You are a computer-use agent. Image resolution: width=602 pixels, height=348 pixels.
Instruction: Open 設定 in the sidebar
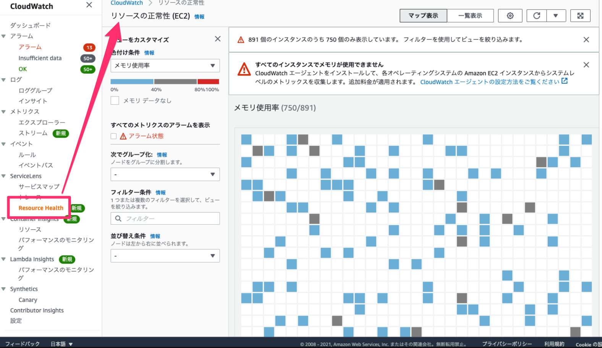pos(16,321)
